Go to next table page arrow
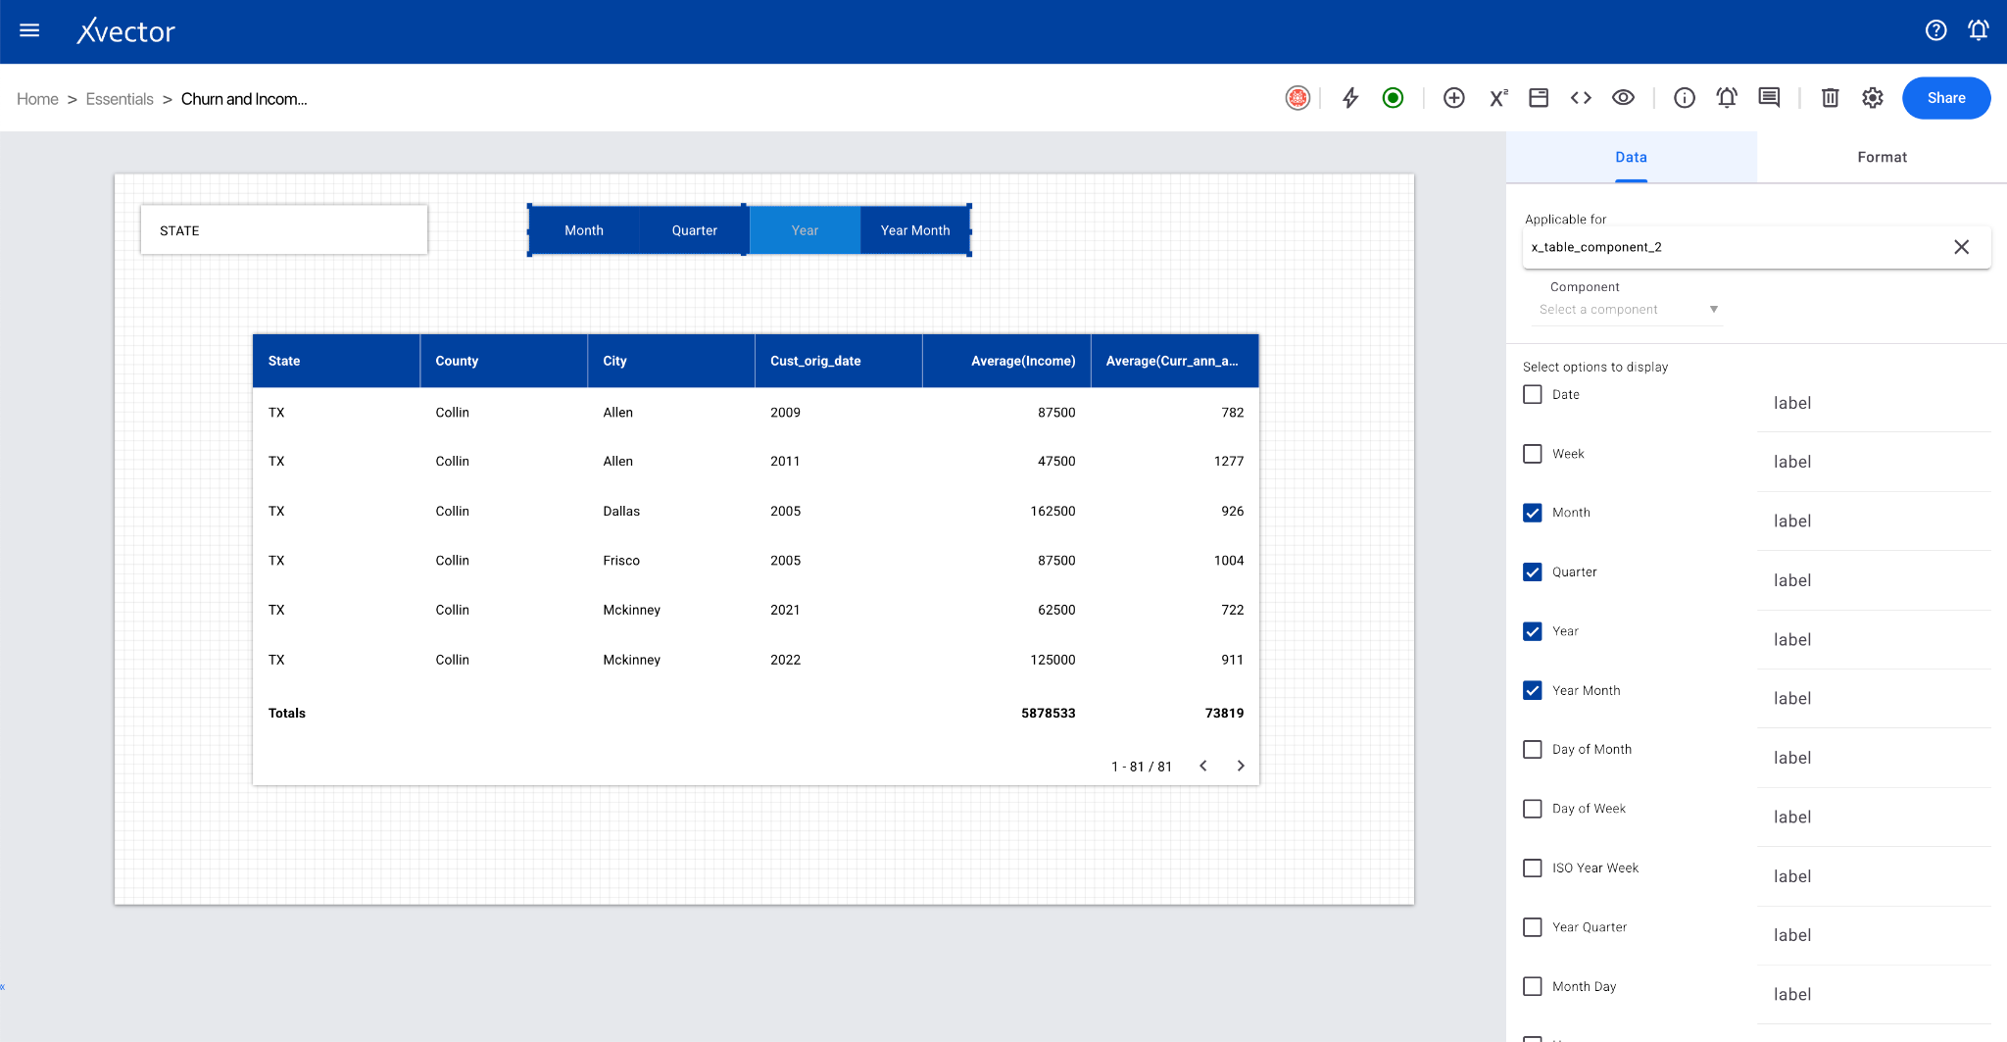2007x1042 pixels. click(1241, 766)
